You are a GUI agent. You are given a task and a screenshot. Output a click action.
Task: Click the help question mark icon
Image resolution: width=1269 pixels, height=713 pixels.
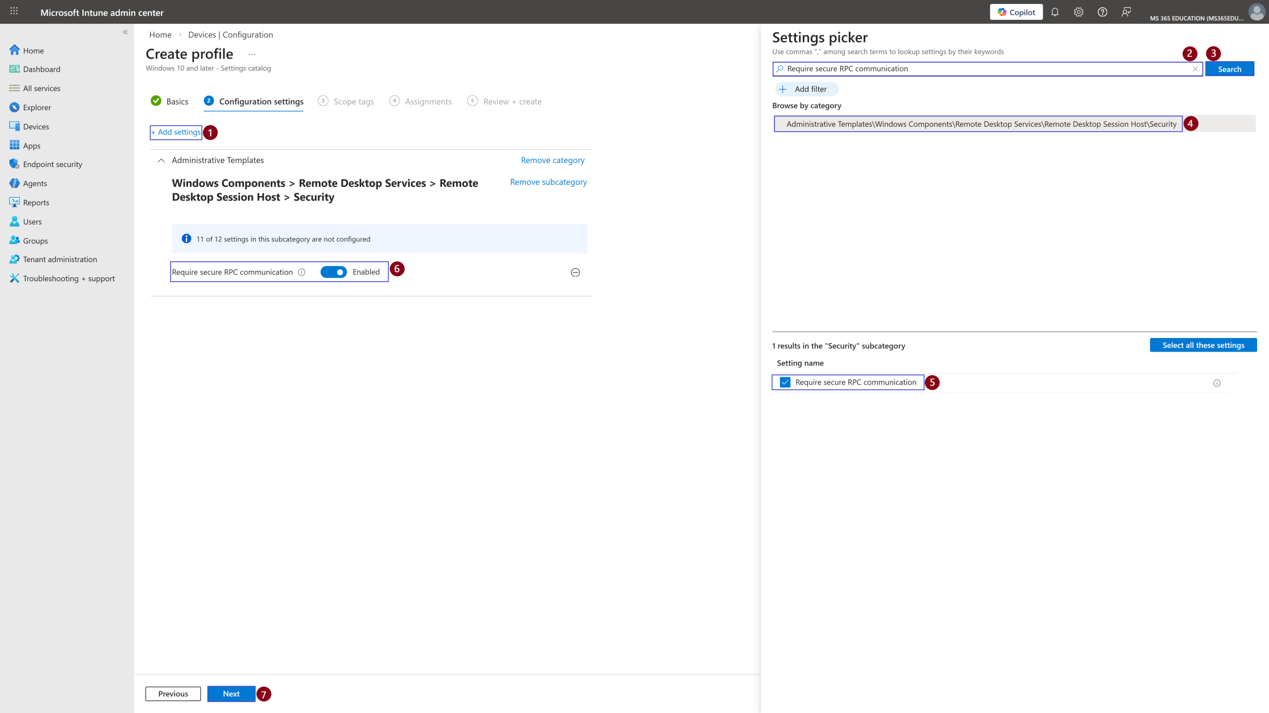point(1102,12)
